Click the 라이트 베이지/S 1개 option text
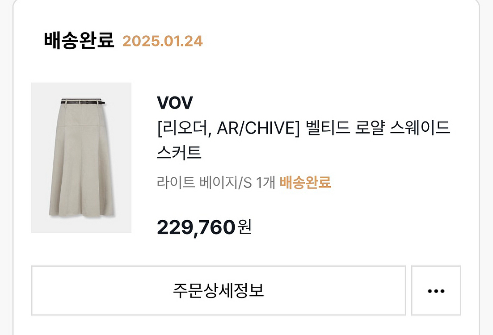 pyautogui.click(x=216, y=182)
